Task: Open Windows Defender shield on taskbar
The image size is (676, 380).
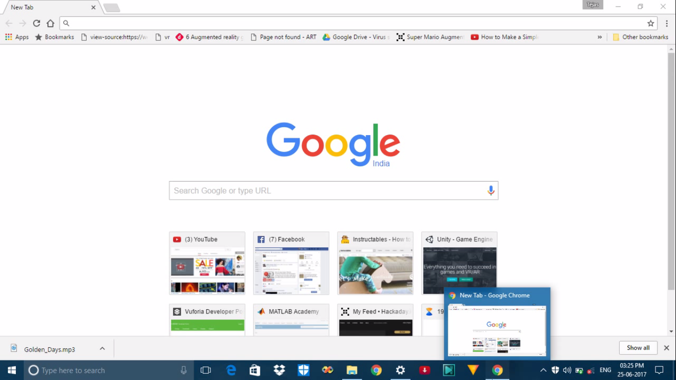Action: click(x=303, y=370)
